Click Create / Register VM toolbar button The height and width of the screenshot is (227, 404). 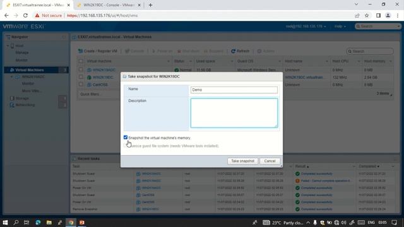point(98,51)
